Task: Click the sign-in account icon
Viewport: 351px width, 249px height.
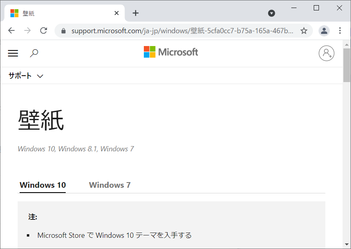Action: [x=327, y=53]
